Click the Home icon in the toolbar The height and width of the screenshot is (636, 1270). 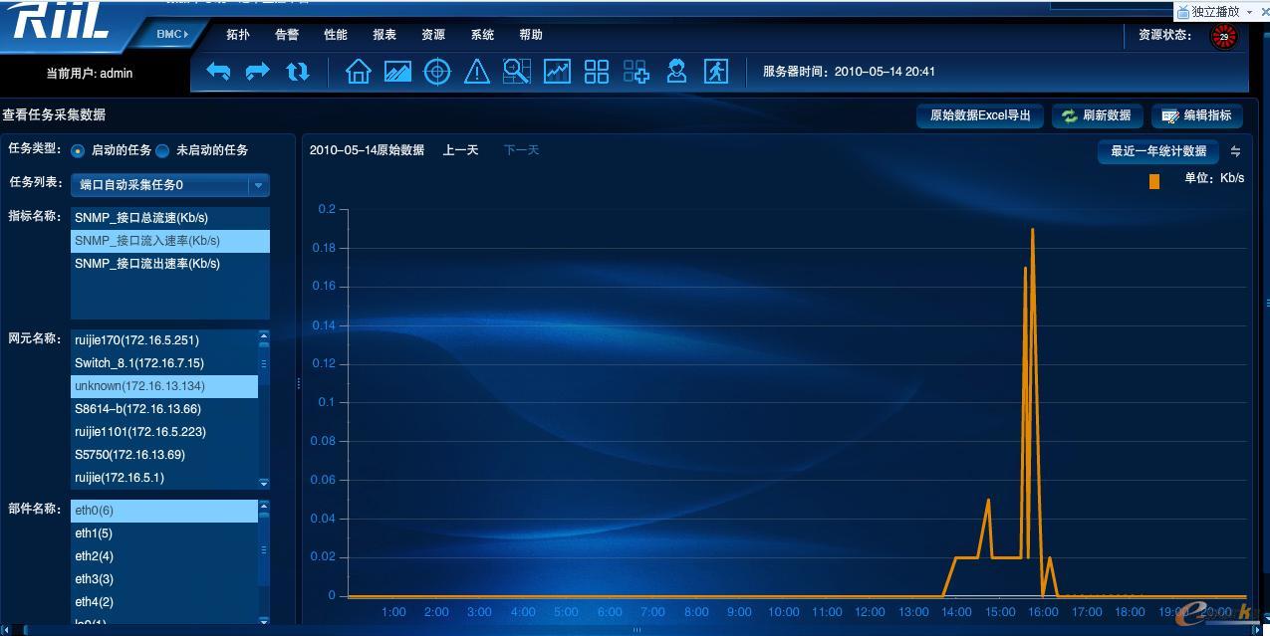coord(358,71)
